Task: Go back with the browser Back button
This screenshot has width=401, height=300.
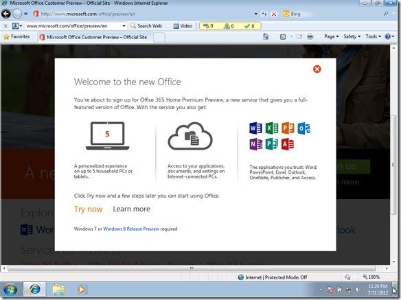Action: (x=6, y=14)
